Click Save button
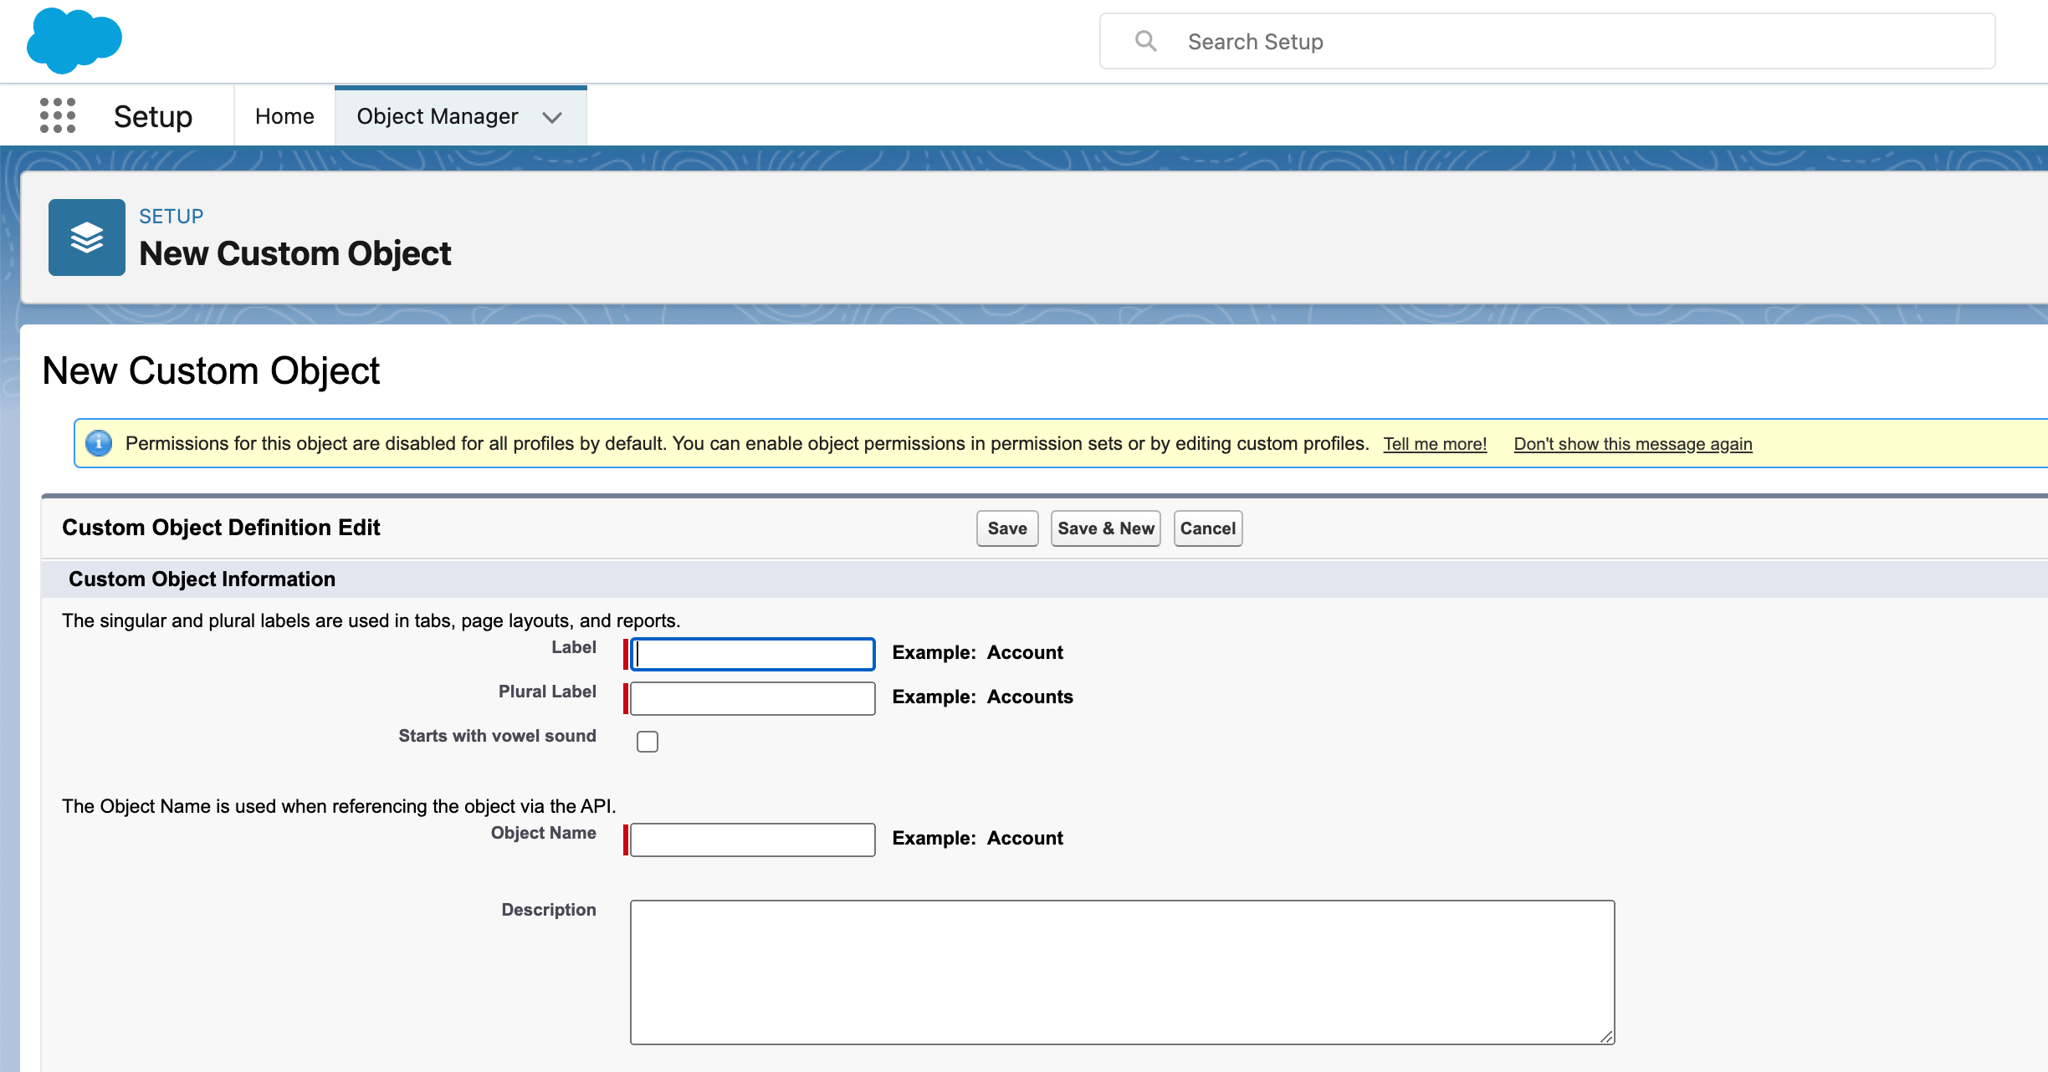 click(1008, 528)
